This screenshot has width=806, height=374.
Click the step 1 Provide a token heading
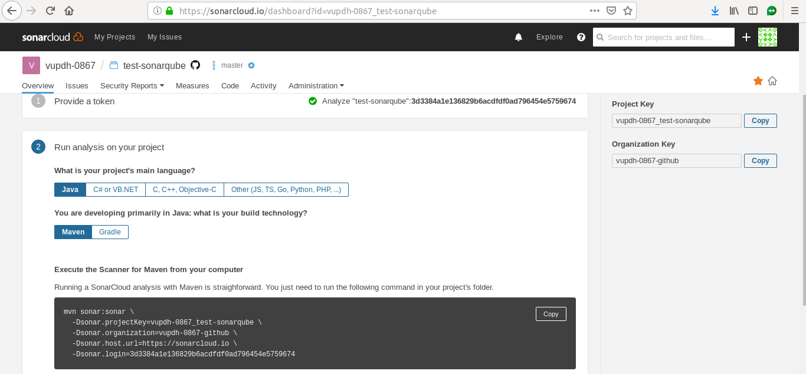coord(84,101)
